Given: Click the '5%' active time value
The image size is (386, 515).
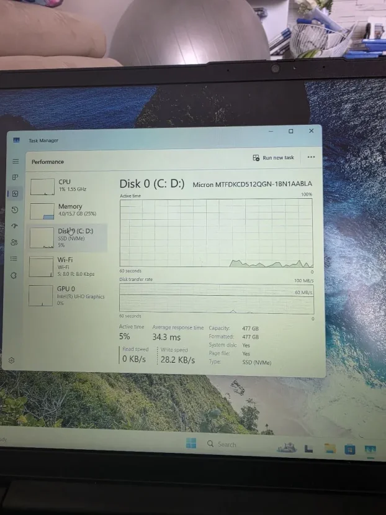Looking at the screenshot, I should 124,336.
